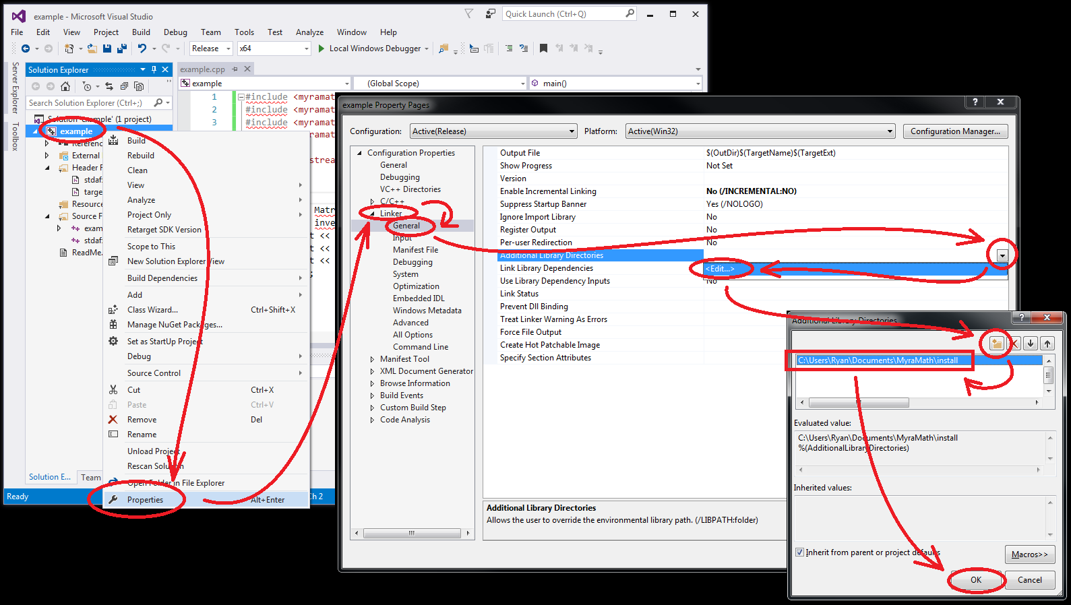The width and height of the screenshot is (1071, 605).
Task: Open the Project menu
Action: 106,32
